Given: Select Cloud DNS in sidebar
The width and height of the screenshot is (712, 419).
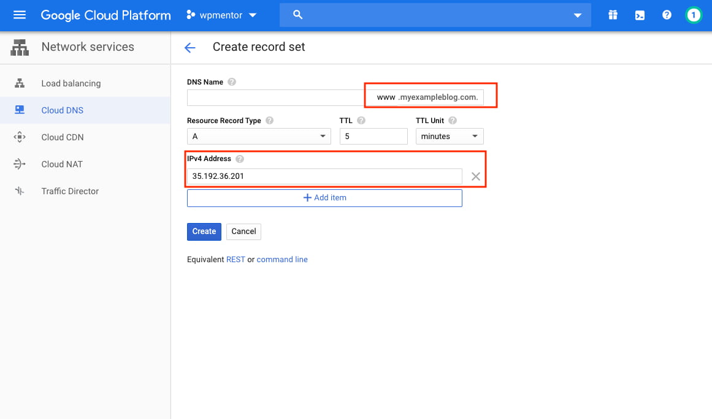Looking at the screenshot, I should click(x=85, y=110).
